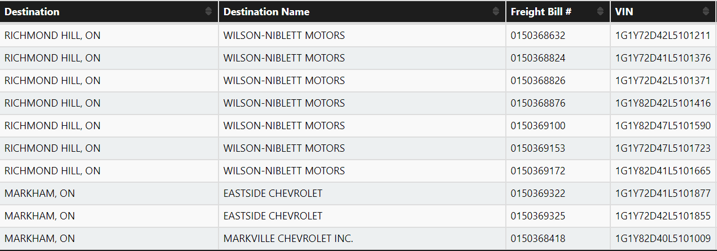Image resolution: width=717 pixels, height=251 pixels.
Task: Select MARKHAM, ON in the Markville Chevrolet row
Action: 40,239
